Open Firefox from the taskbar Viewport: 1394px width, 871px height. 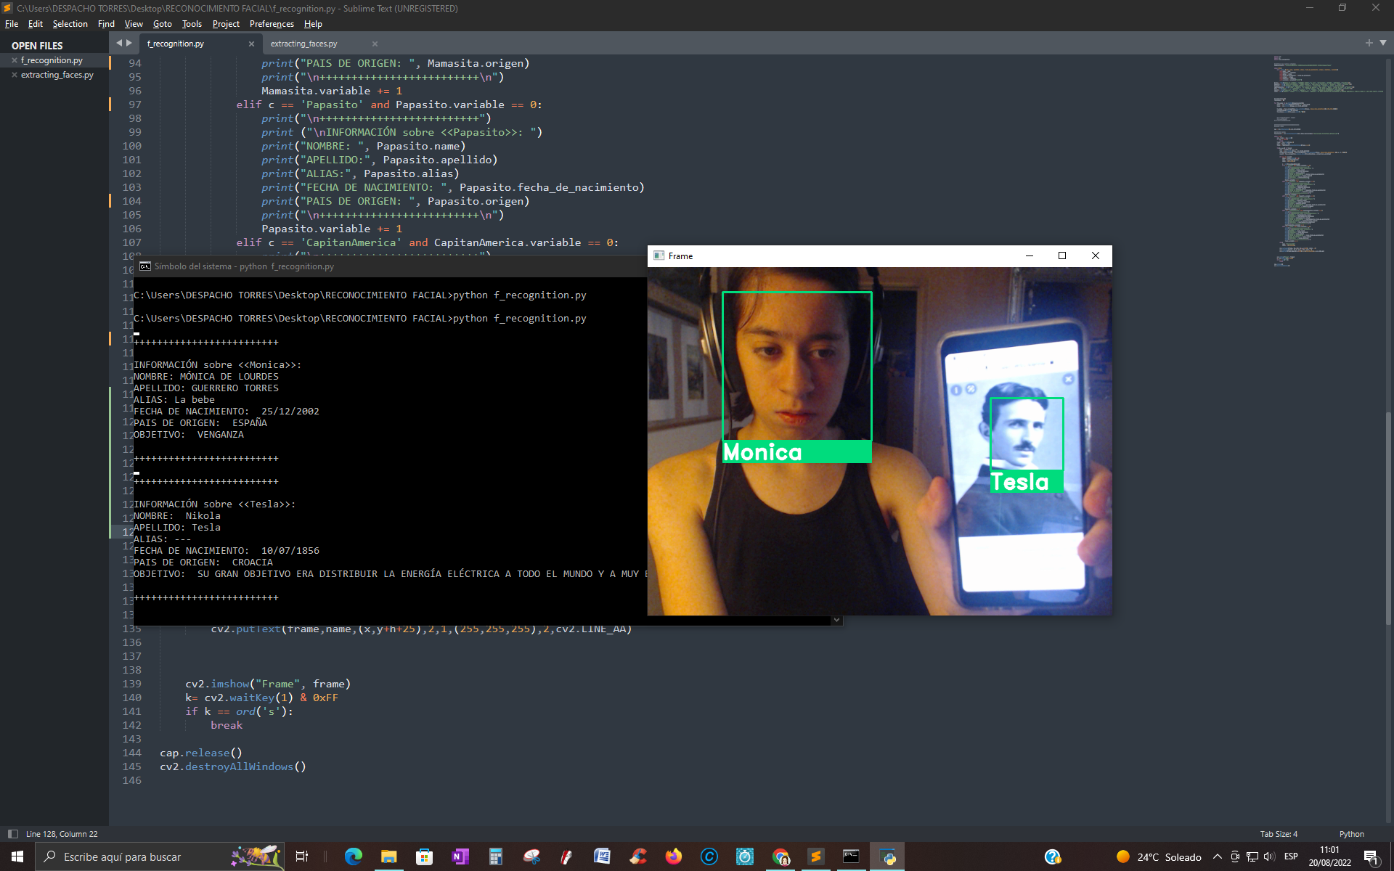(673, 857)
